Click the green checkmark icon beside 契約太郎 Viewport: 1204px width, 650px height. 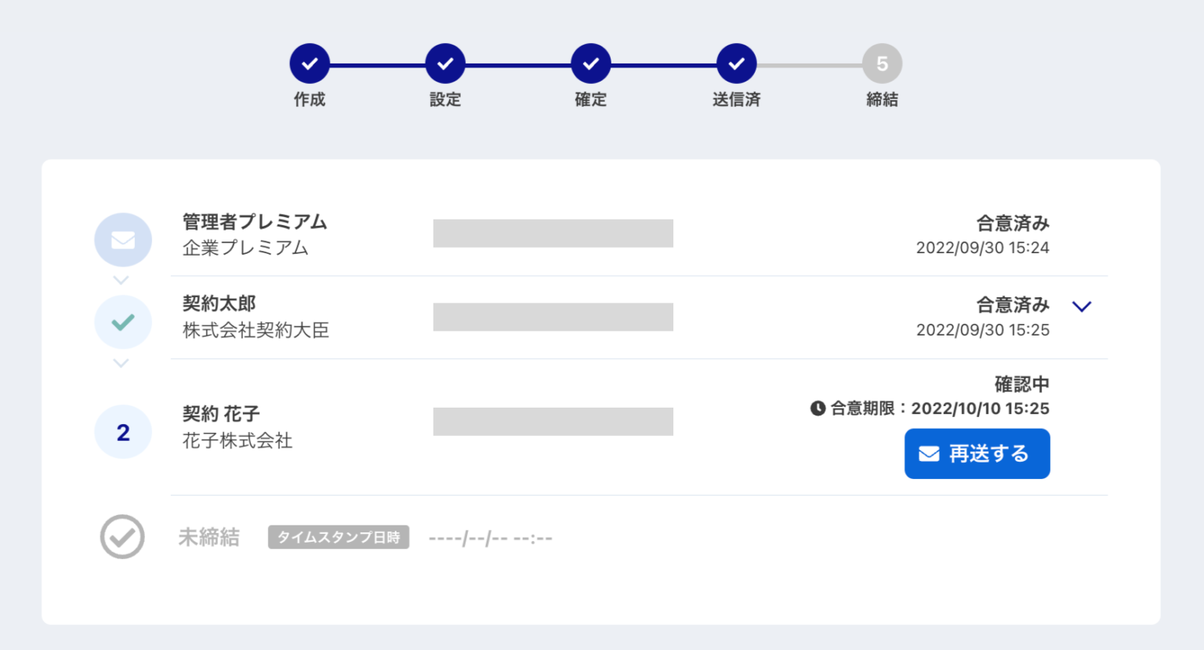coord(123,322)
